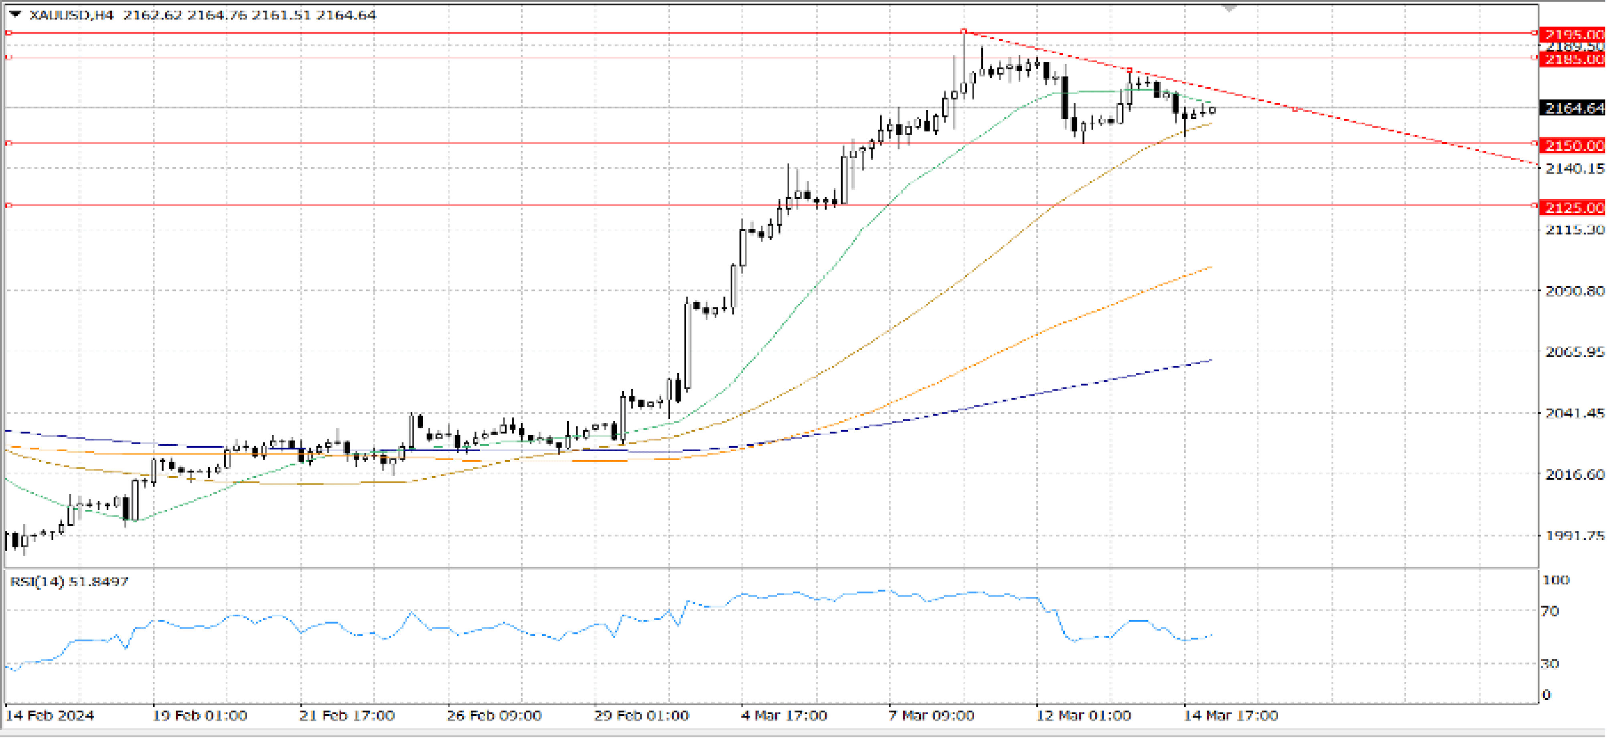Click the dashed navy moving average line end
This screenshot has width=1607, height=739.
click(x=1210, y=360)
